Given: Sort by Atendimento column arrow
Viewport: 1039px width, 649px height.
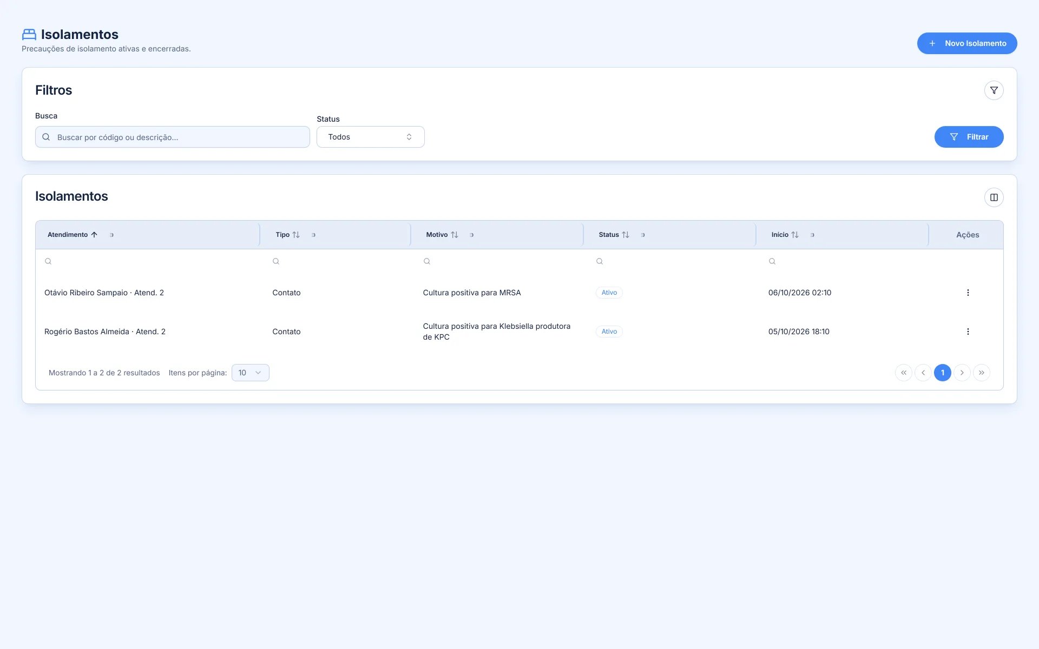Looking at the screenshot, I should click(94, 235).
